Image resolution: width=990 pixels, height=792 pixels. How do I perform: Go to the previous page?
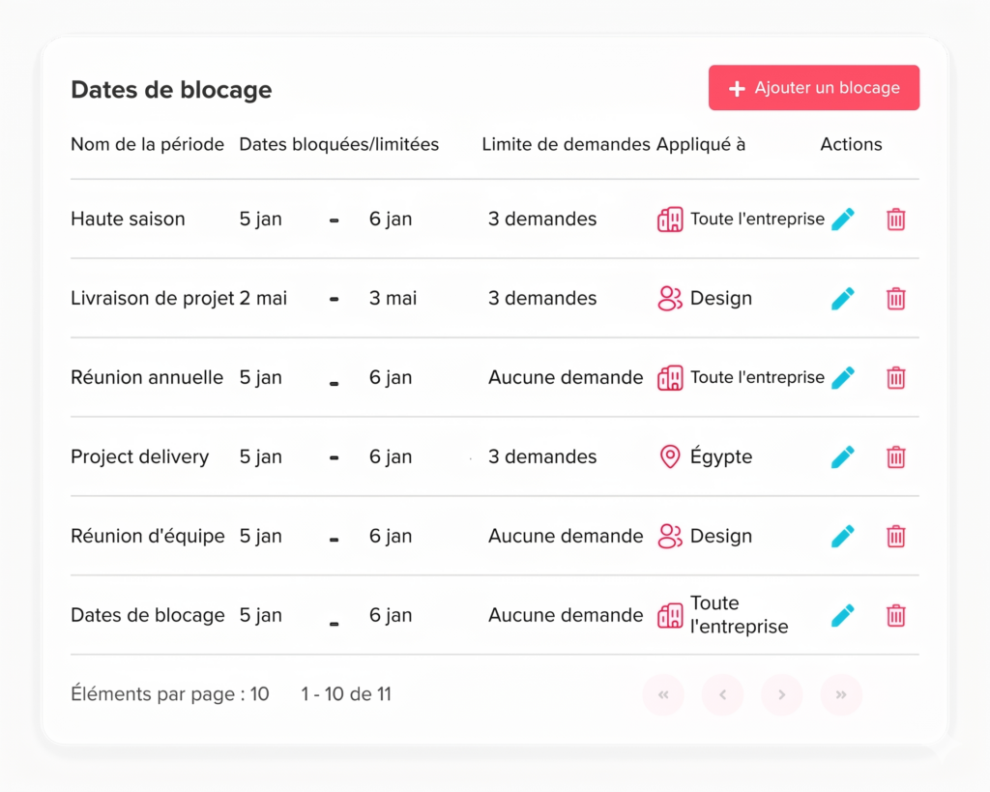coord(723,694)
